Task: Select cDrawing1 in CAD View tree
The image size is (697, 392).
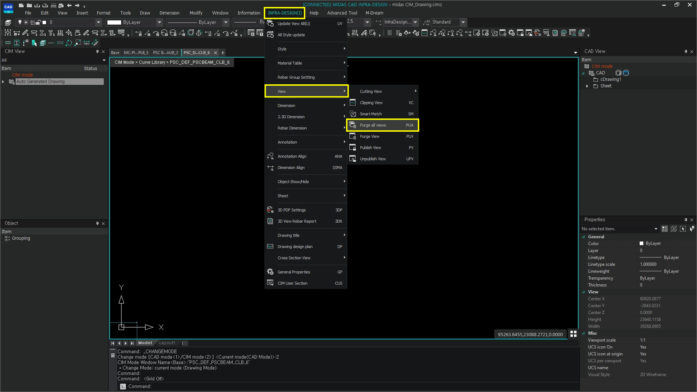Action: click(610, 79)
